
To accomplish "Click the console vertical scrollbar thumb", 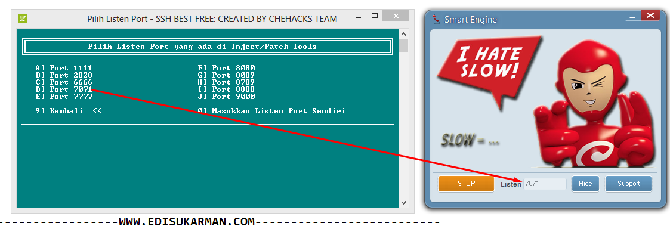I will coord(404,45).
